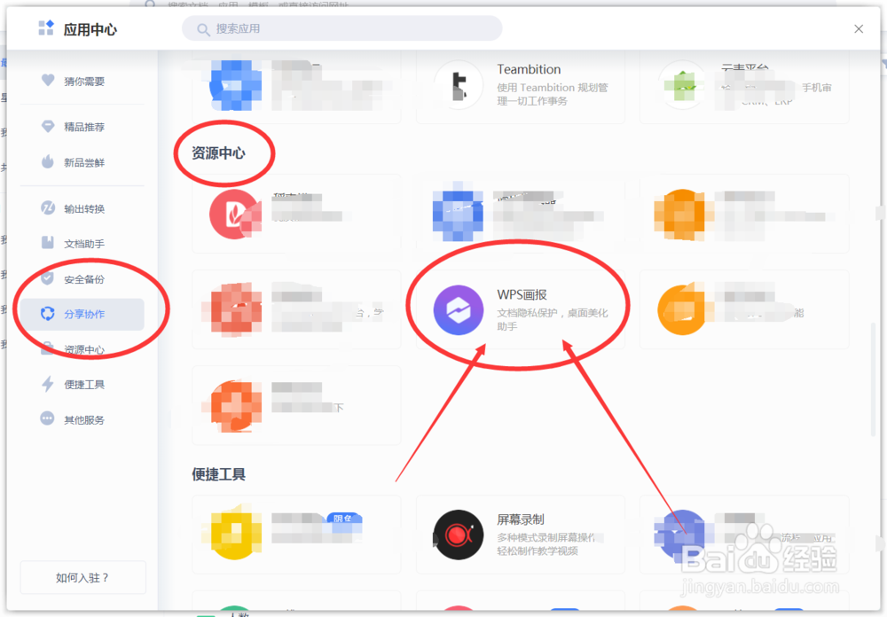Click the 如何入驻？ button
The height and width of the screenshot is (617, 887).
point(82,577)
